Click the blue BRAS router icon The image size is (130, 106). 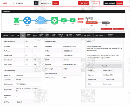coord(27,20)
